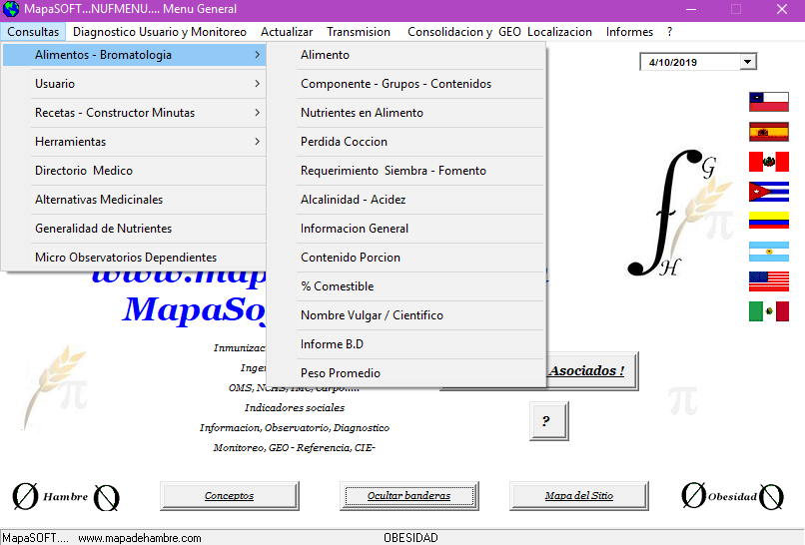This screenshot has width=805, height=545.
Task: Click the Conceptos button
Action: pos(230,496)
